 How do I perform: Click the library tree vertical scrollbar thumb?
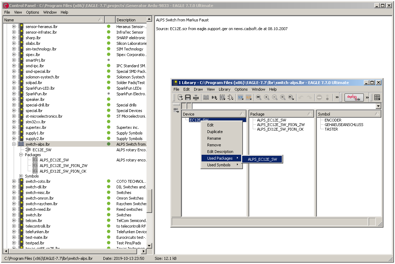pyautogui.click(x=149, y=201)
